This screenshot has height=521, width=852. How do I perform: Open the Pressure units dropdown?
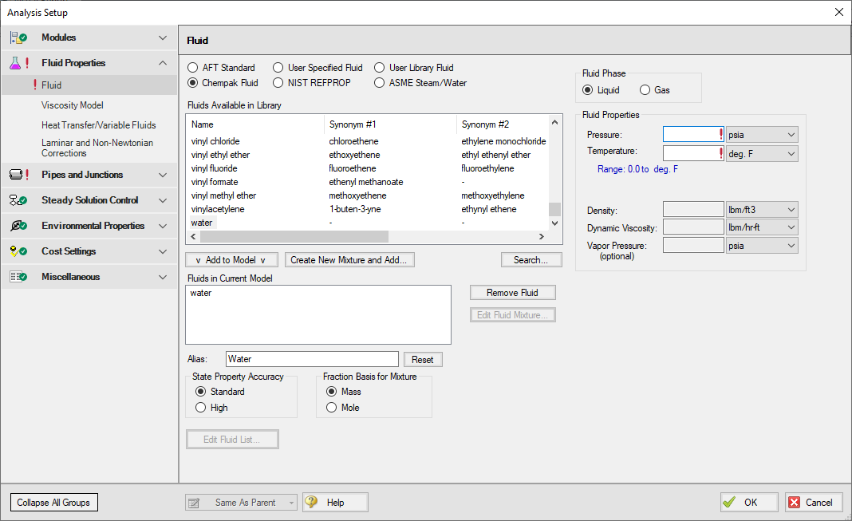point(762,135)
